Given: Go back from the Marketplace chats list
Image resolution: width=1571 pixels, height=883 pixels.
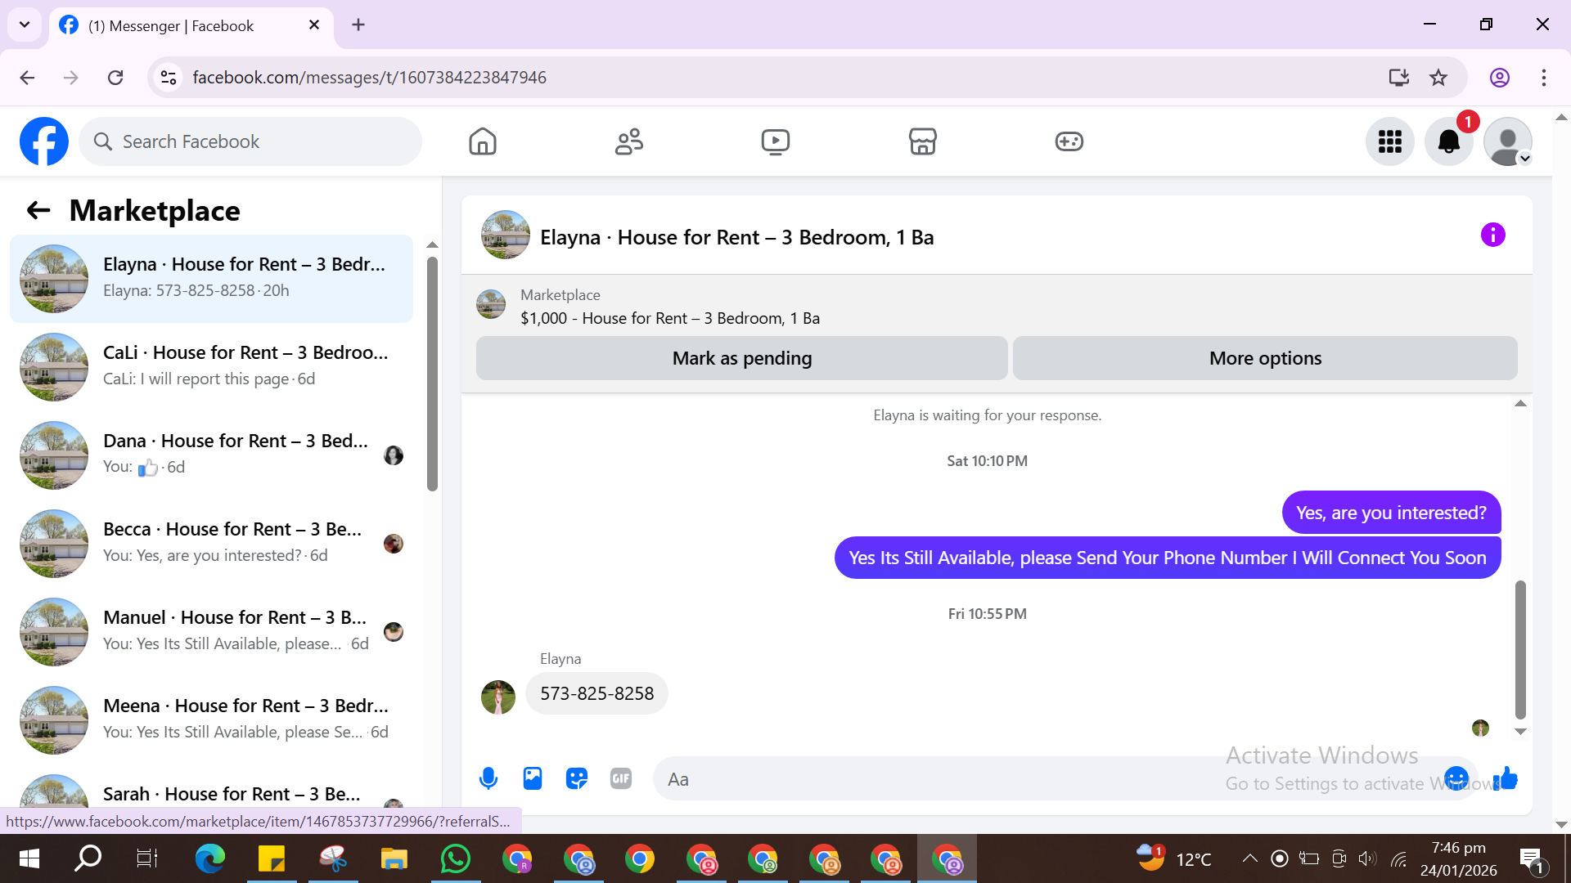Looking at the screenshot, I should [x=38, y=211].
